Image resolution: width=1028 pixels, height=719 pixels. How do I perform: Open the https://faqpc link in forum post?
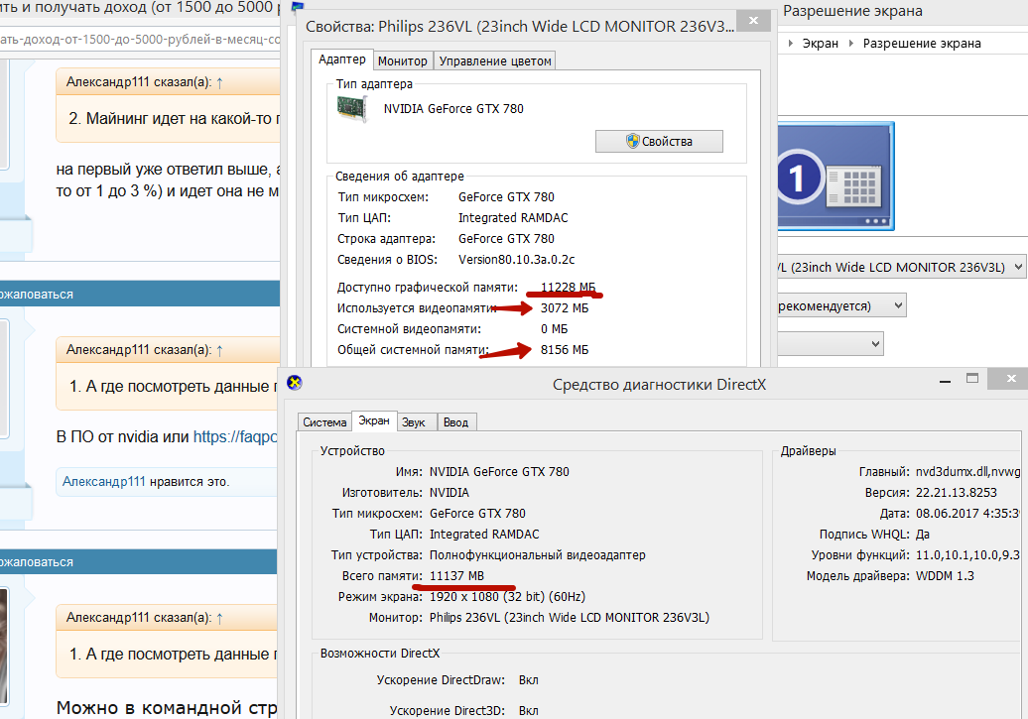click(x=236, y=436)
